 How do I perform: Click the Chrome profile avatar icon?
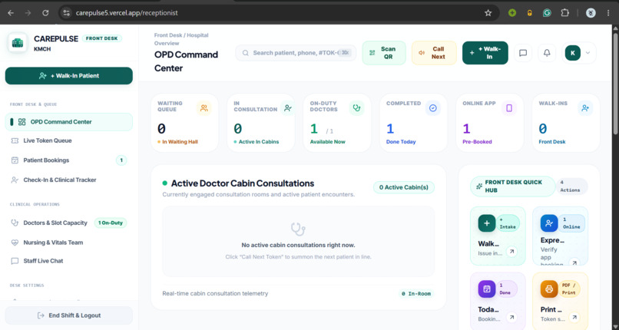click(591, 12)
